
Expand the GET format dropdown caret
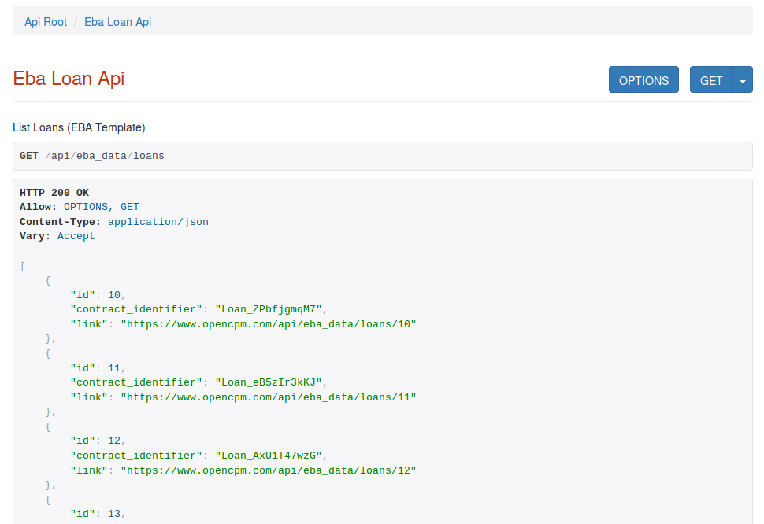[x=743, y=80]
